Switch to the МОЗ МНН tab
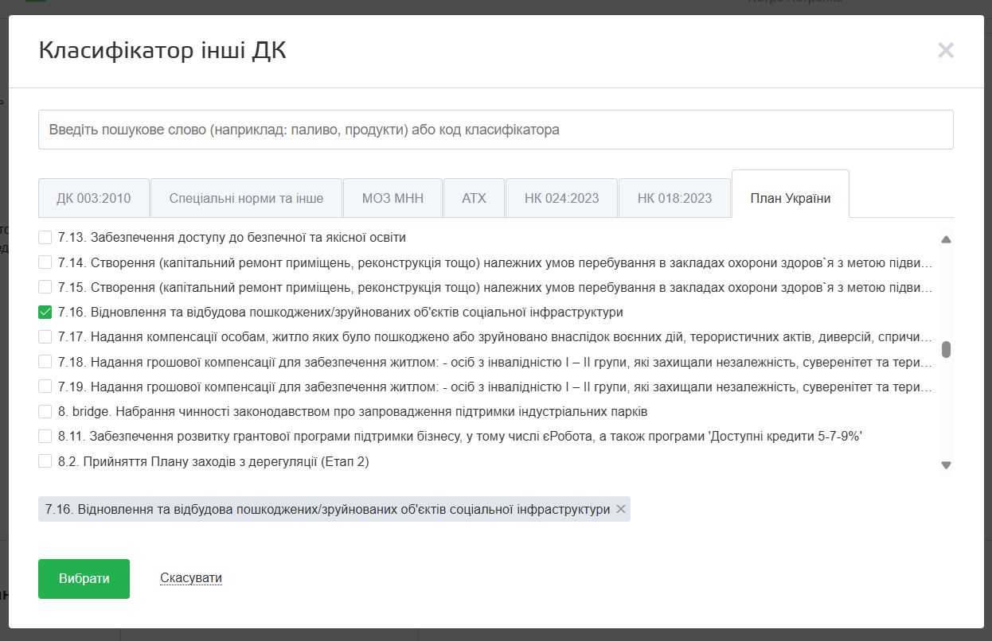Viewport: 992px width, 641px height. click(393, 198)
